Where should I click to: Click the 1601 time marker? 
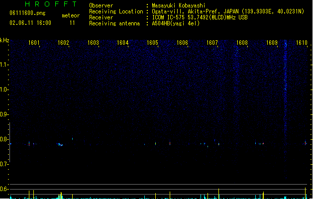click(x=34, y=43)
